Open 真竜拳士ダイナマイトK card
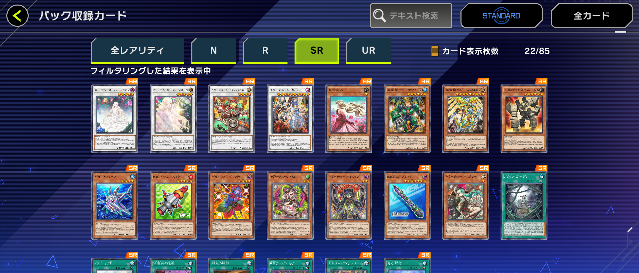 pyautogui.click(x=407, y=119)
